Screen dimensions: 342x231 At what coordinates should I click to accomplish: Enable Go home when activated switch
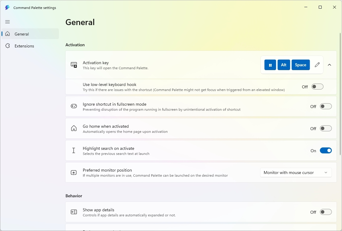pyautogui.click(x=326, y=128)
